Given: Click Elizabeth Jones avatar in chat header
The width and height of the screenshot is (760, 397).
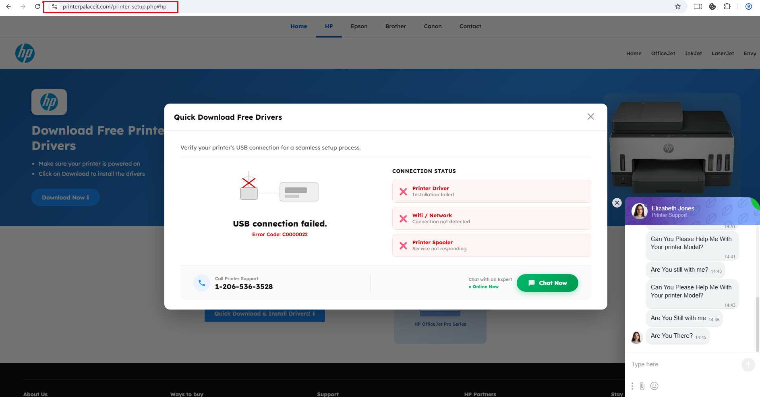Looking at the screenshot, I should pos(639,211).
